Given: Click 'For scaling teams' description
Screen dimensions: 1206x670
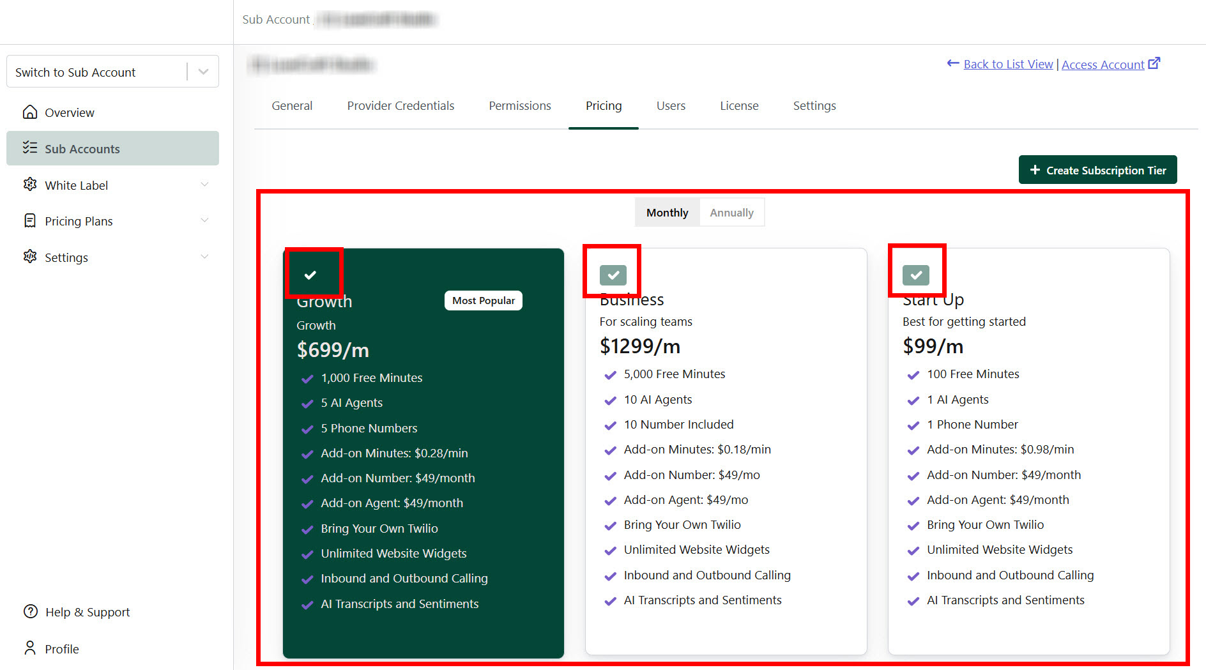Looking at the screenshot, I should tap(646, 322).
